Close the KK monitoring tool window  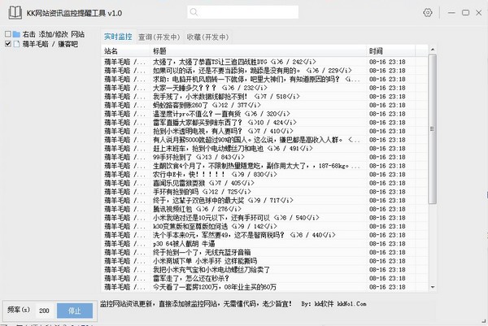479,12
